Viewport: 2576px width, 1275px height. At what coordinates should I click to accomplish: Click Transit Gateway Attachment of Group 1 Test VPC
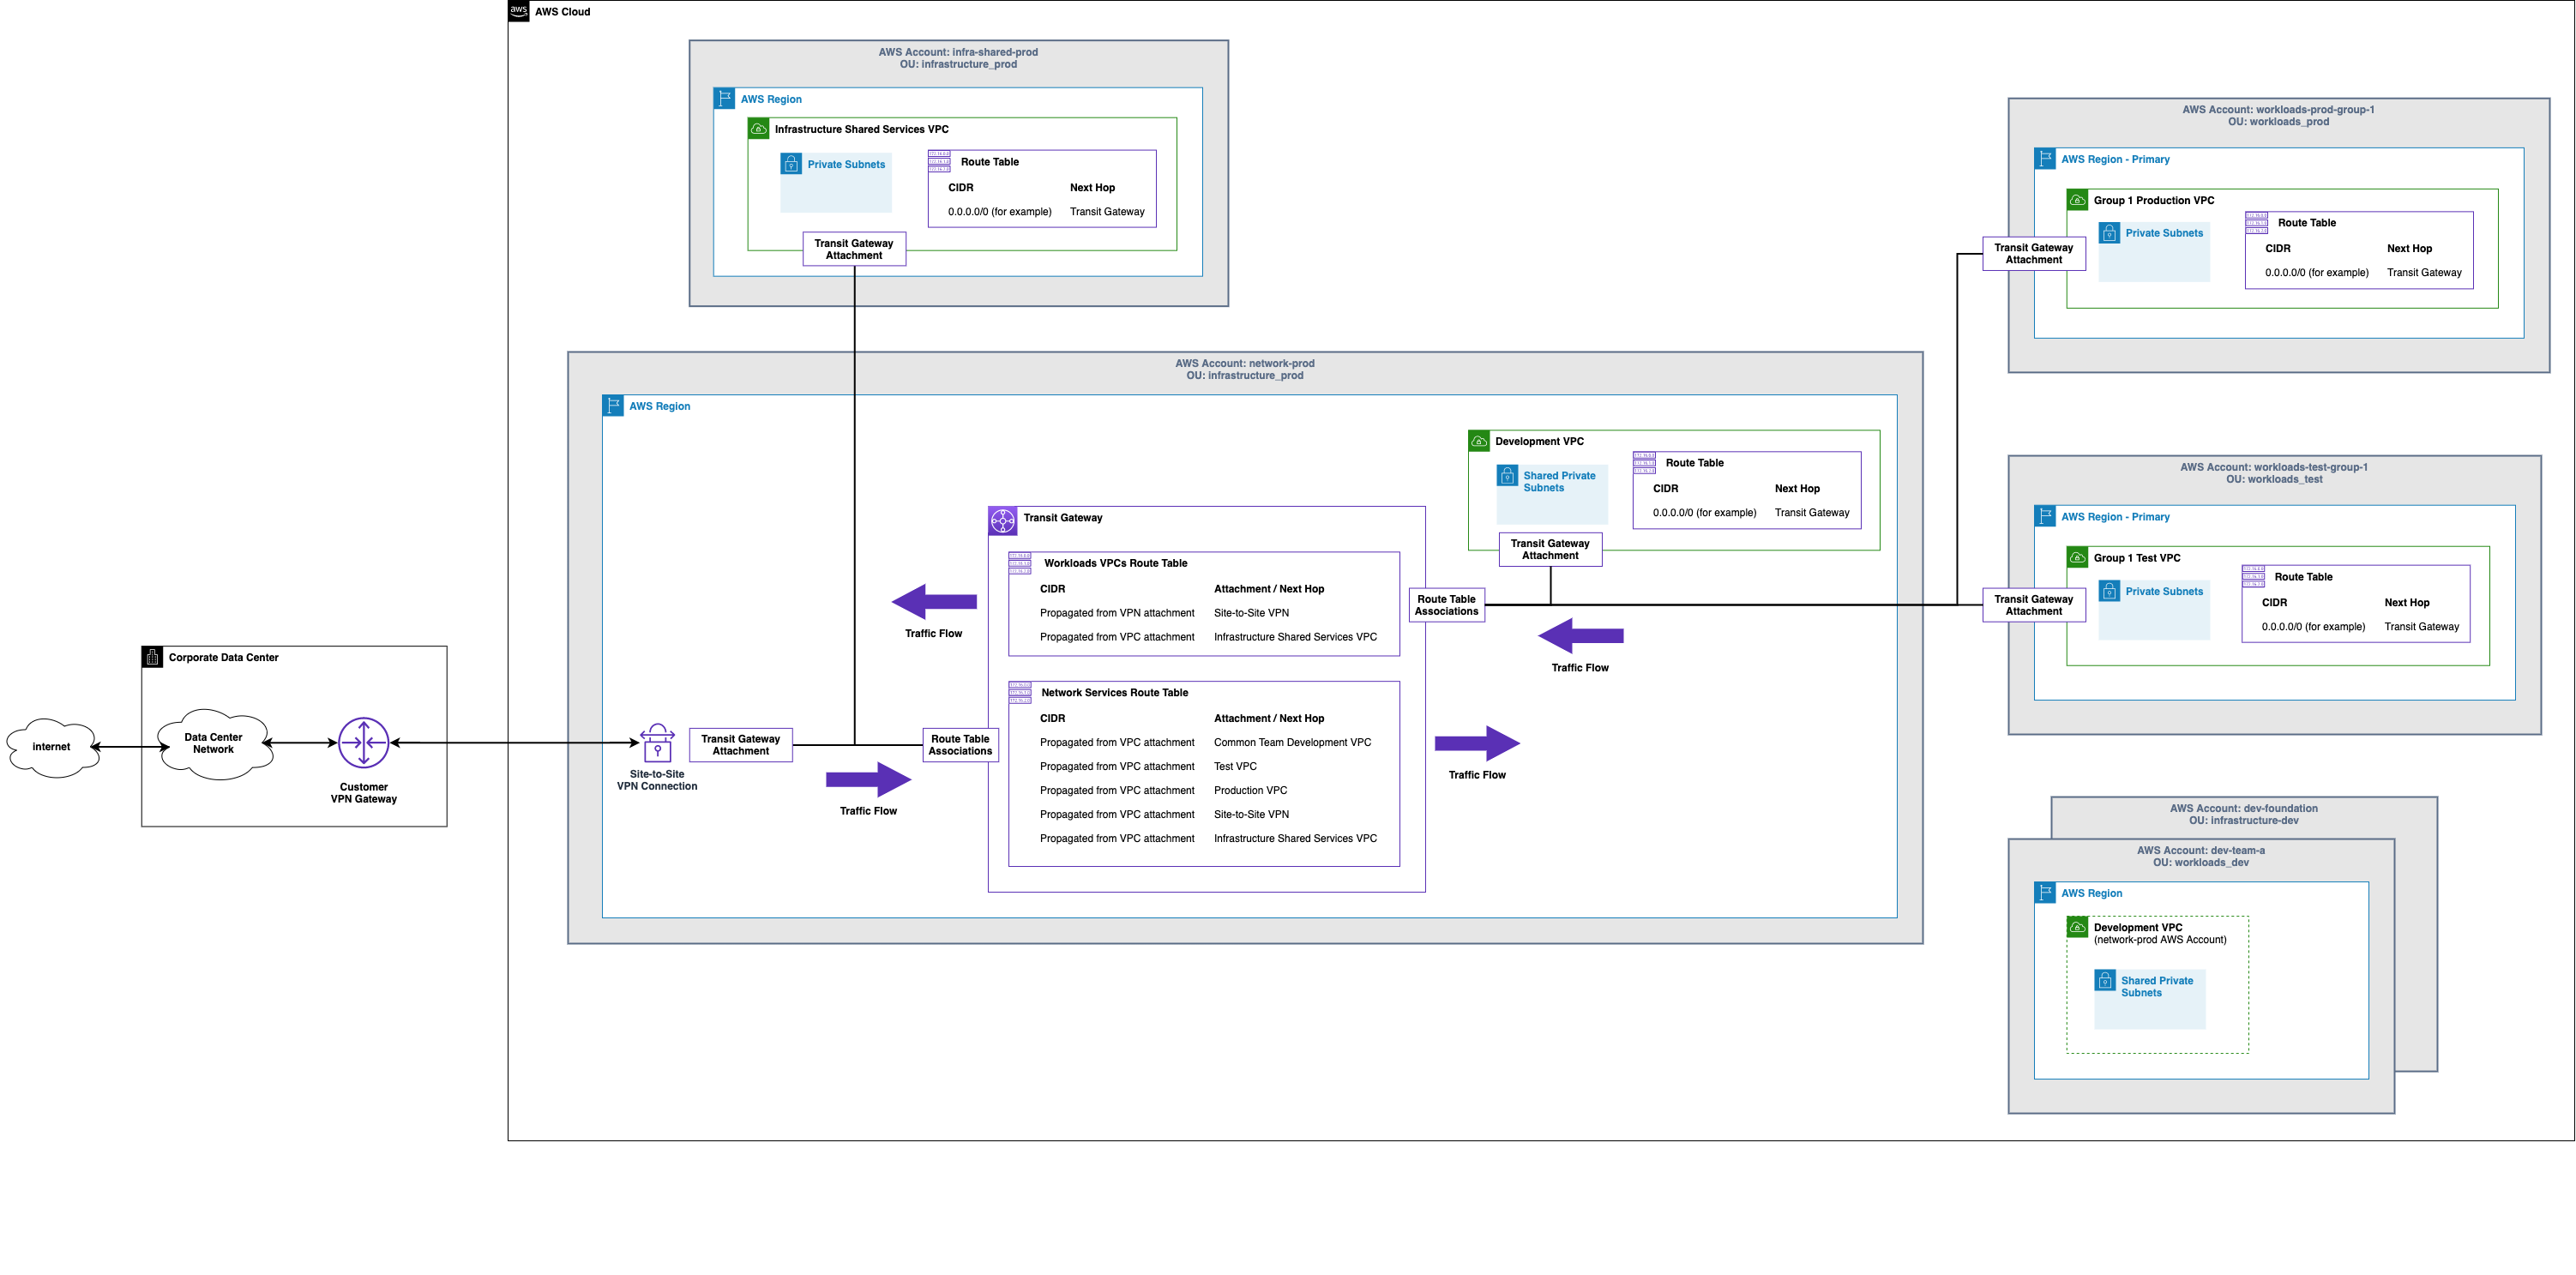(x=2034, y=605)
